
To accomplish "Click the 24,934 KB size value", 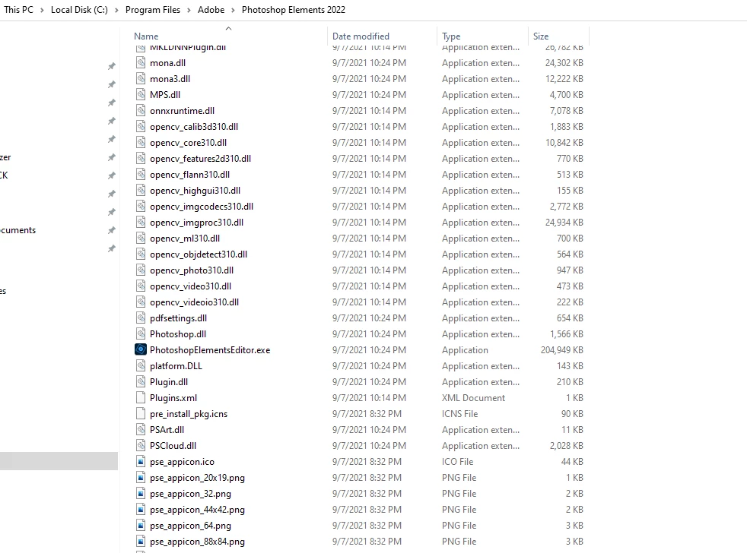I will click(564, 222).
